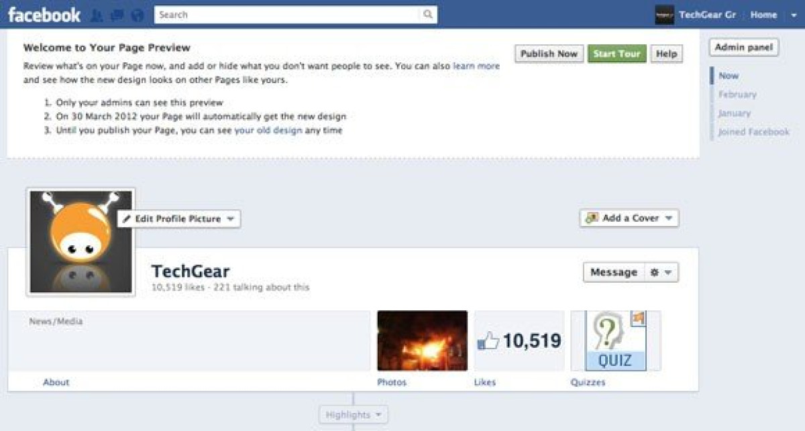Click the '10,519 likes · 221 talking about this' text
Screen dimensions: 805x431
231,288
